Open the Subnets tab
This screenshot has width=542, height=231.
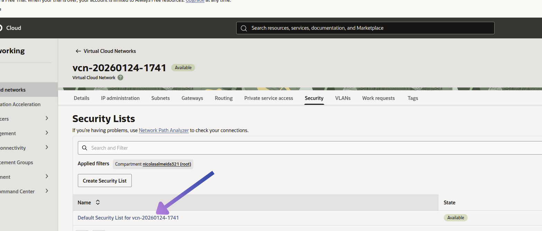160,98
